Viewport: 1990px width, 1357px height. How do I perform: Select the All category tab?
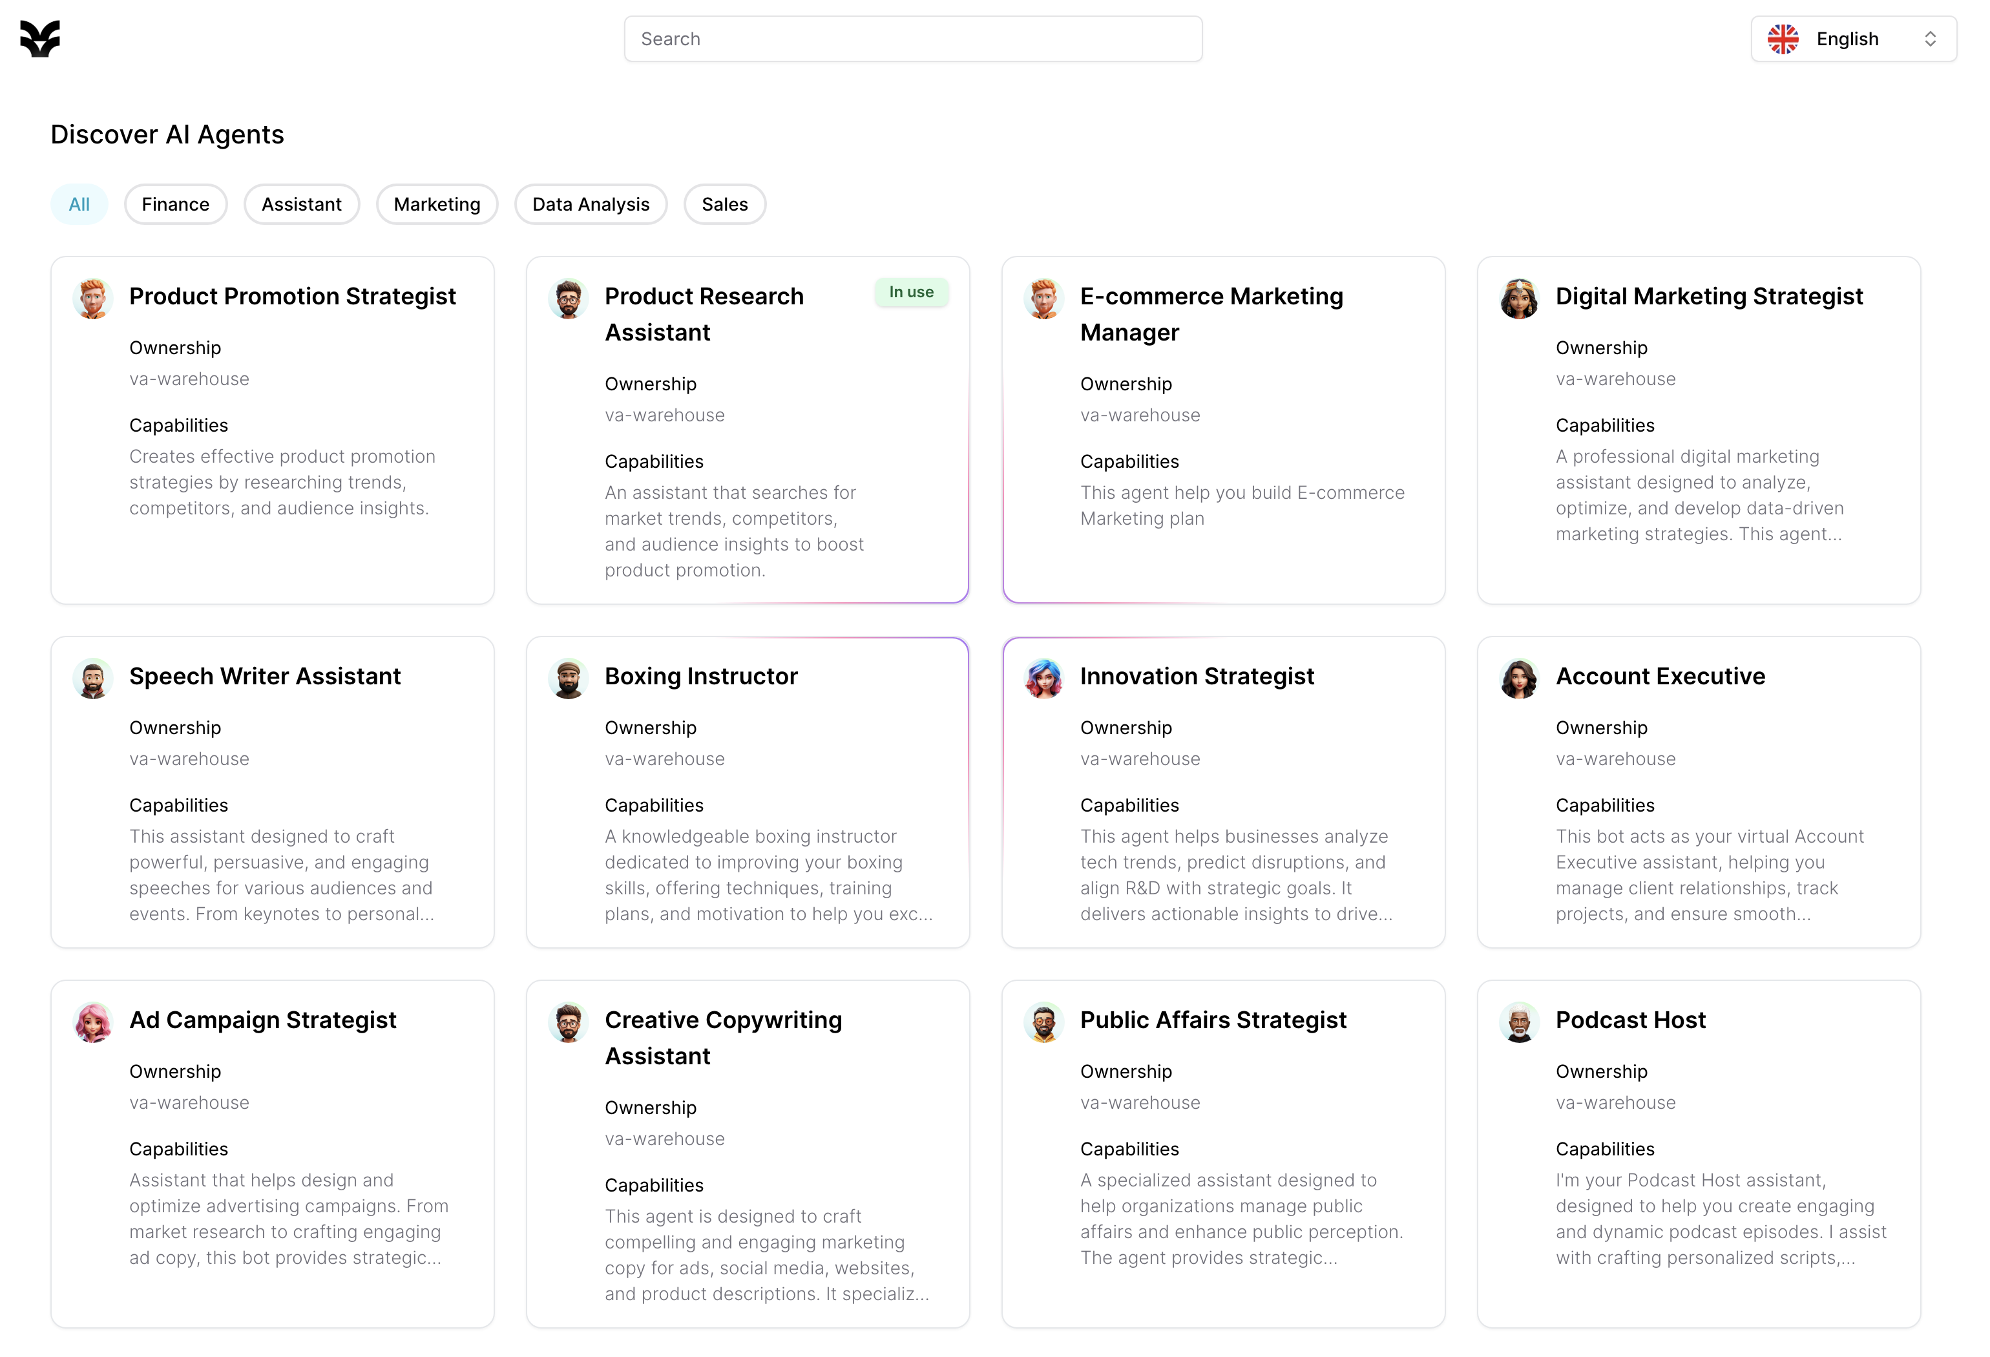79,204
